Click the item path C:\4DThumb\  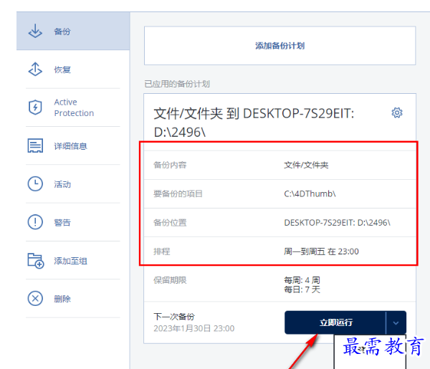[310, 194]
